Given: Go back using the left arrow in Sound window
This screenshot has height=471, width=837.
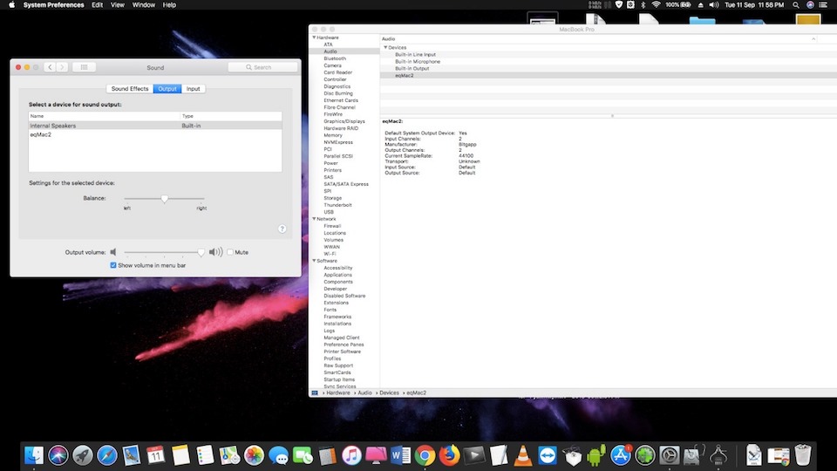Looking at the screenshot, I should pyautogui.click(x=50, y=67).
